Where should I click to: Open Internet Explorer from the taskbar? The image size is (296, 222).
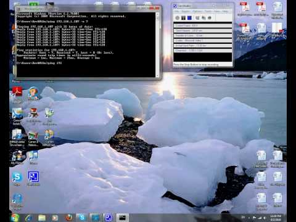[28, 218]
